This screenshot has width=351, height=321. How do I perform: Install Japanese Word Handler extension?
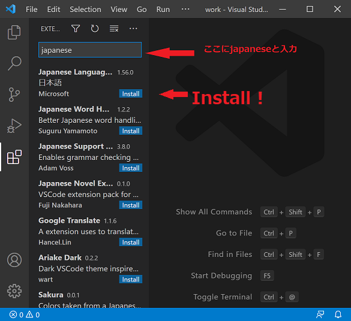(x=131, y=131)
